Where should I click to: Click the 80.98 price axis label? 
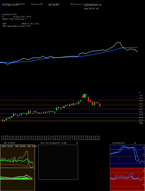click(141, 98)
